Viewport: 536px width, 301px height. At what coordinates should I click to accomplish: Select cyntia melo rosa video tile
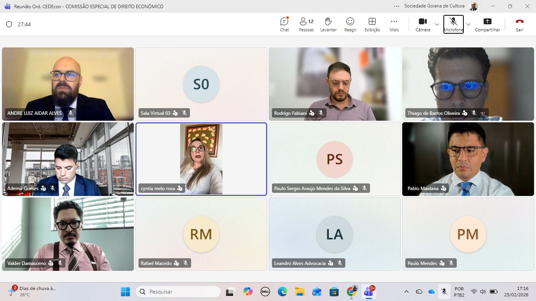coord(201,159)
